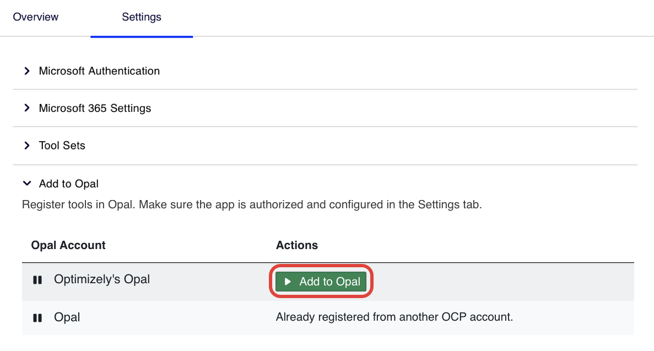Click the down chevron next to Add to Opal

pos(26,184)
